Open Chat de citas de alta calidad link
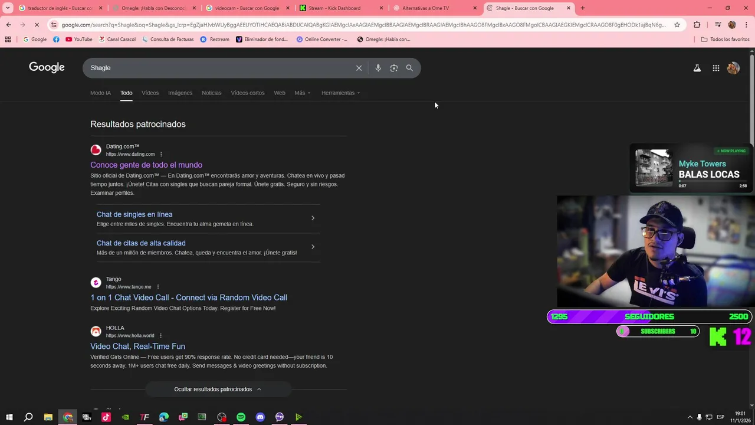The width and height of the screenshot is (755, 425). pos(141,243)
